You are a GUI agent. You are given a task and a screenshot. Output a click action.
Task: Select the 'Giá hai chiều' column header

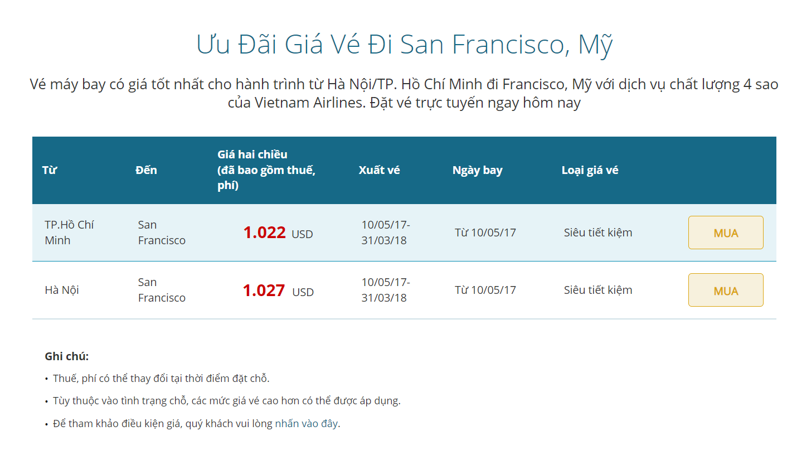point(266,170)
